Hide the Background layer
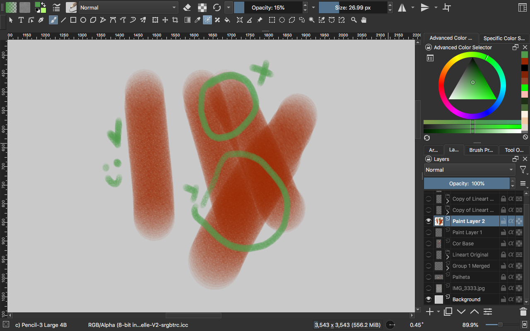The width and height of the screenshot is (530, 331). (x=429, y=300)
